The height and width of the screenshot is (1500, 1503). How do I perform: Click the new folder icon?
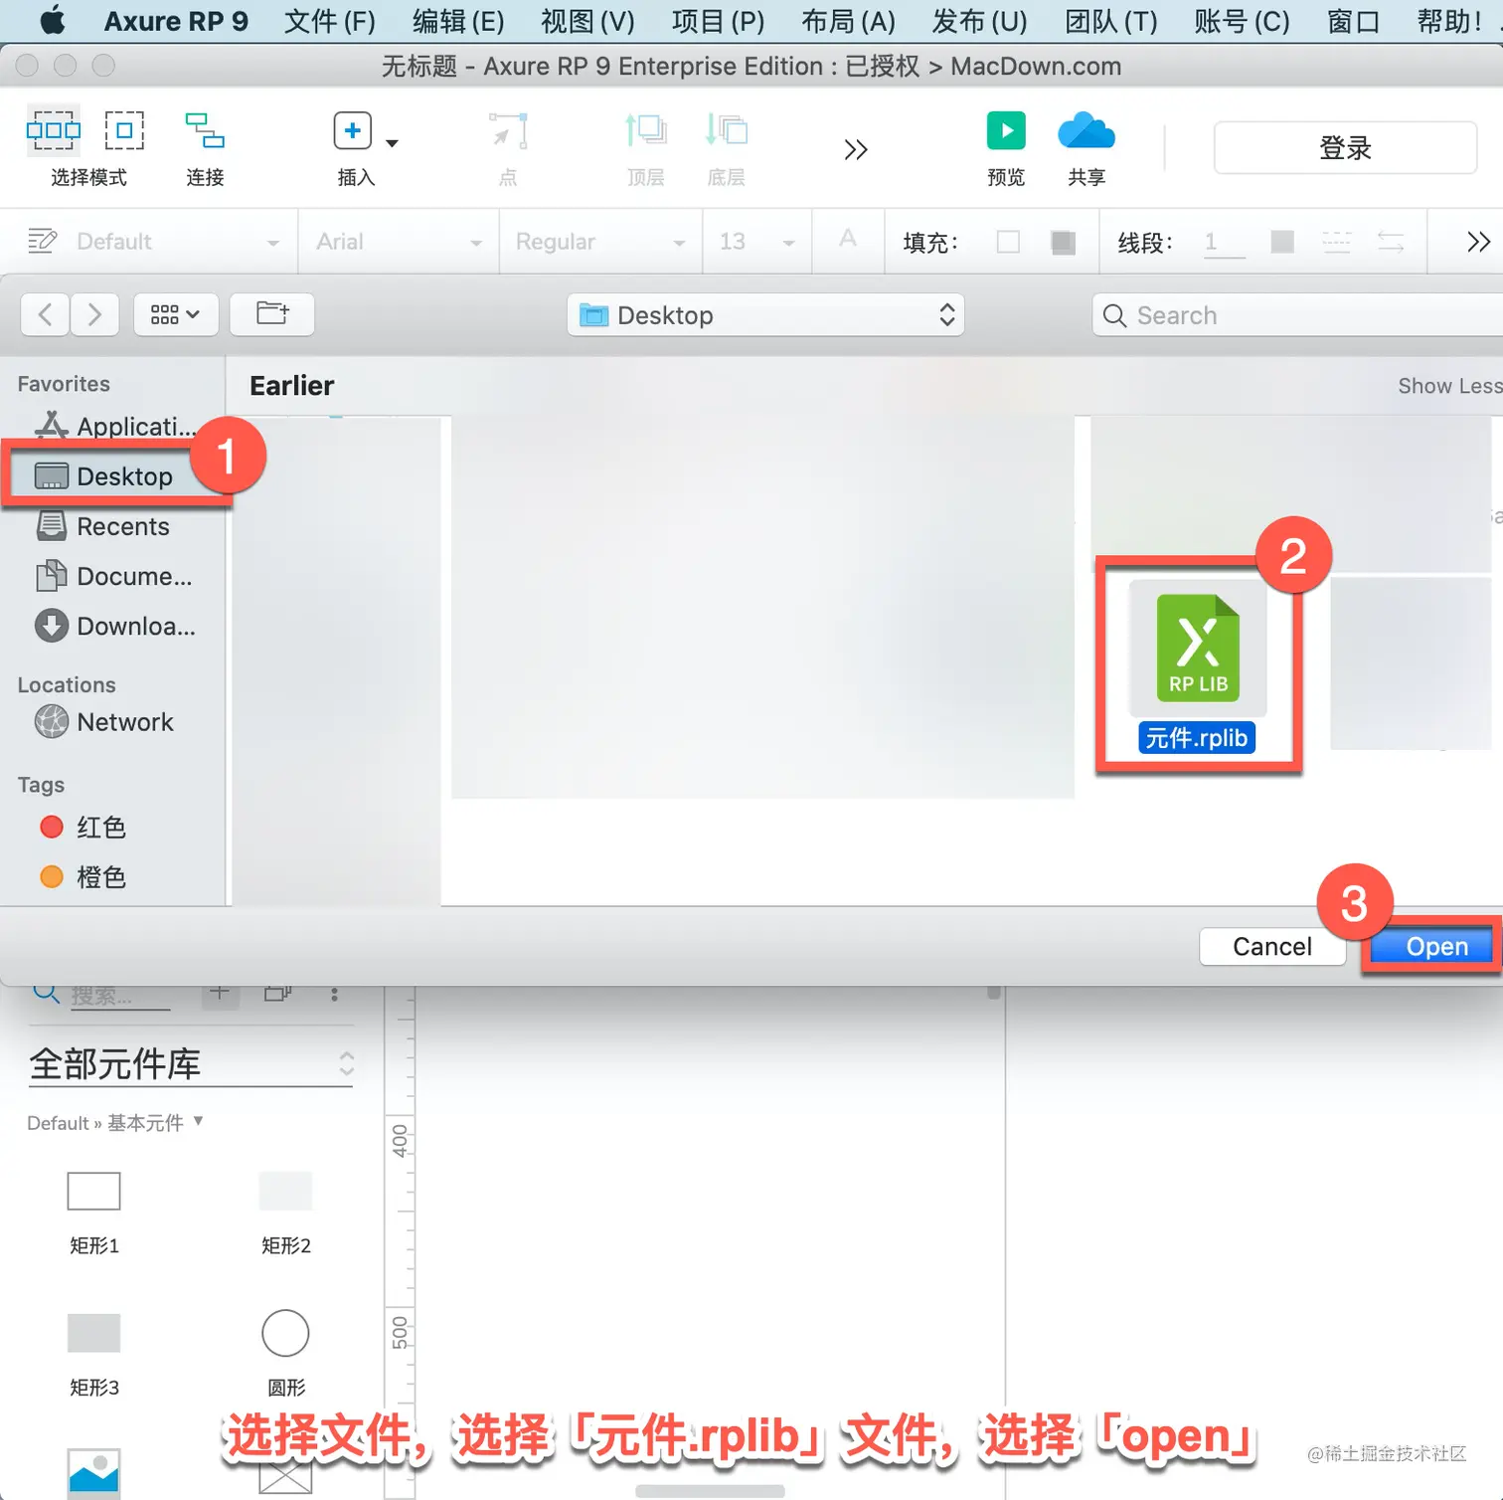pyautogui.click(x=272, y=314)
